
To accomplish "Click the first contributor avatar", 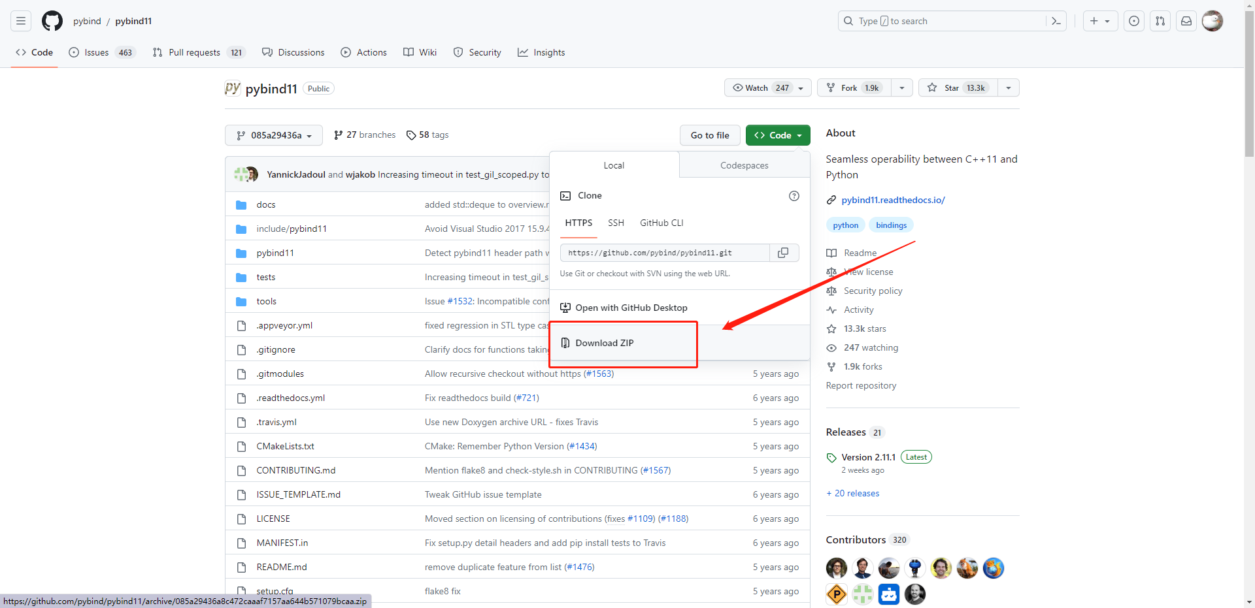I will [837, 568].
